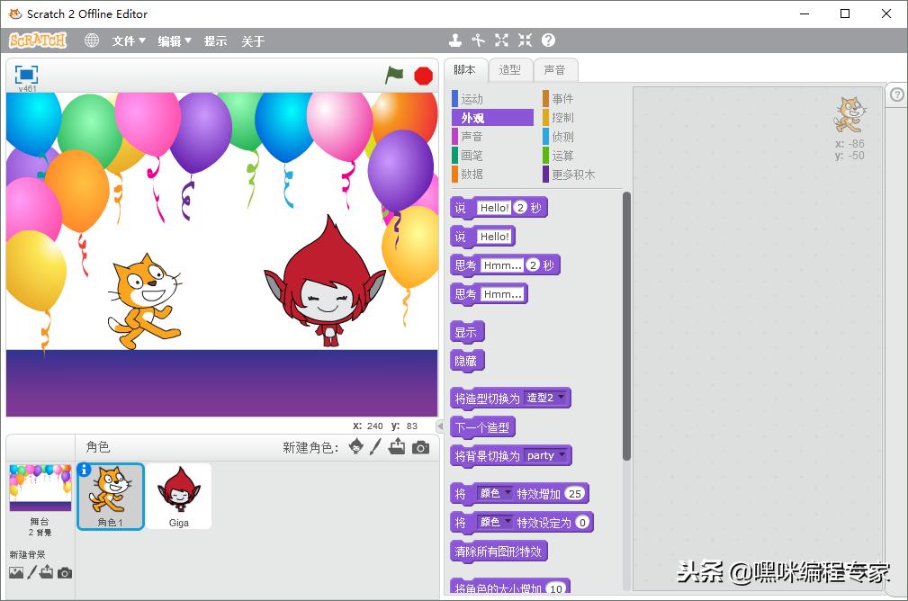Viewport: 908px width, 601px height.
Task: Select the 事件 block category
Action: point(562,98)
